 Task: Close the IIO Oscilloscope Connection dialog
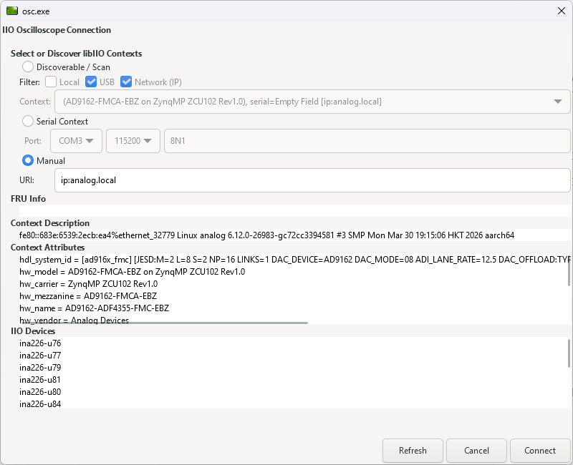tap(562, 11)
